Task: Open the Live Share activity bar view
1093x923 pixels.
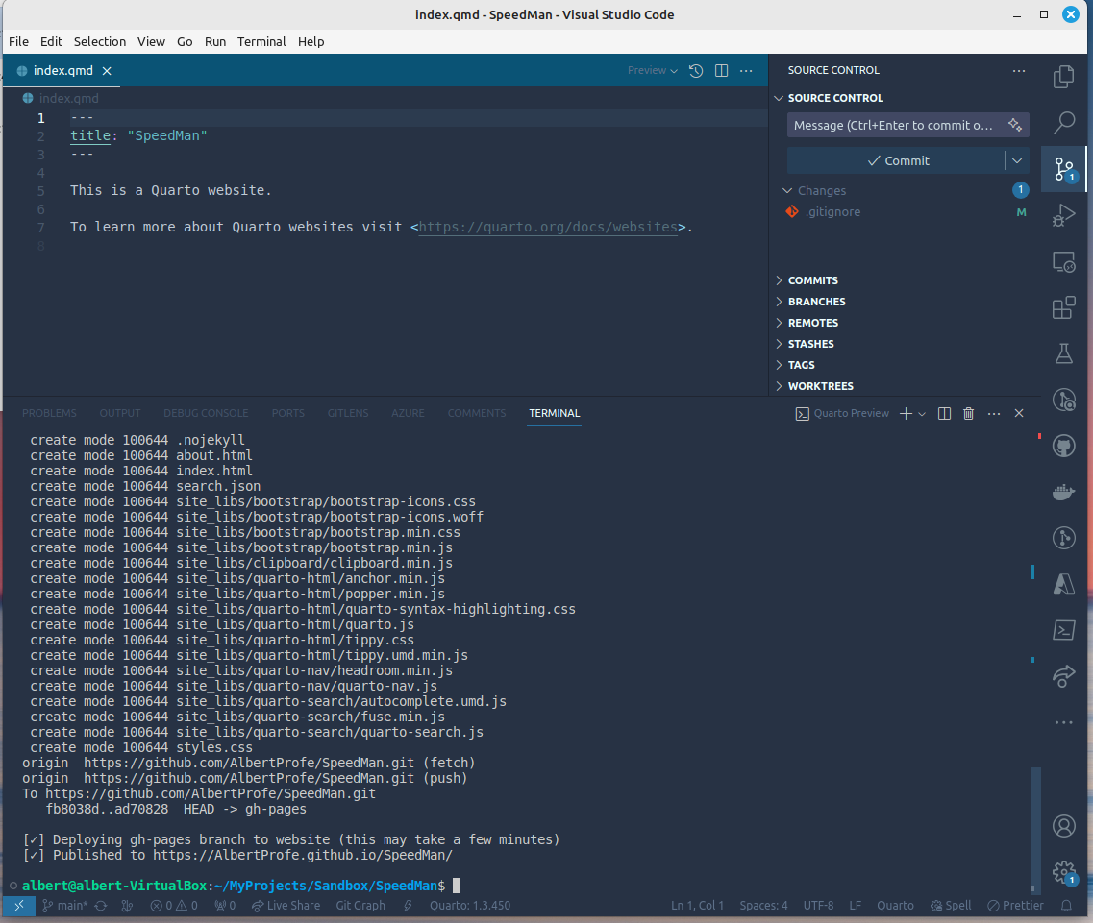Action: [x=1064, y=676]
